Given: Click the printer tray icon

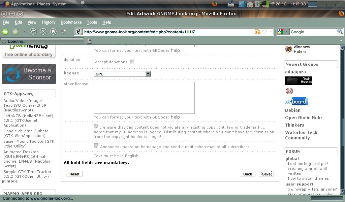Looking at the screenshot, I should point(250,4).
